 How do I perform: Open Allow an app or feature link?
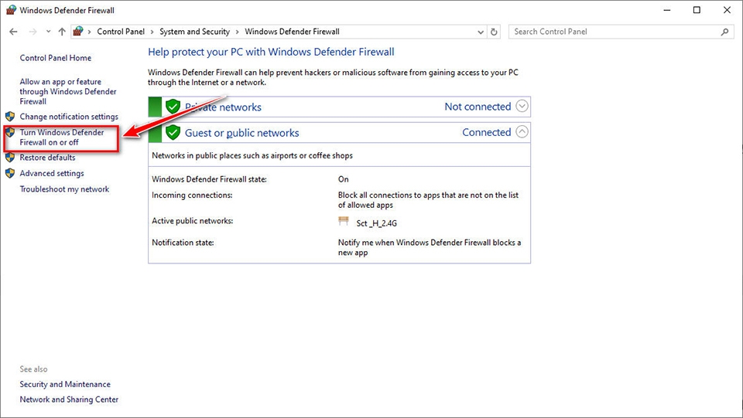68,91
